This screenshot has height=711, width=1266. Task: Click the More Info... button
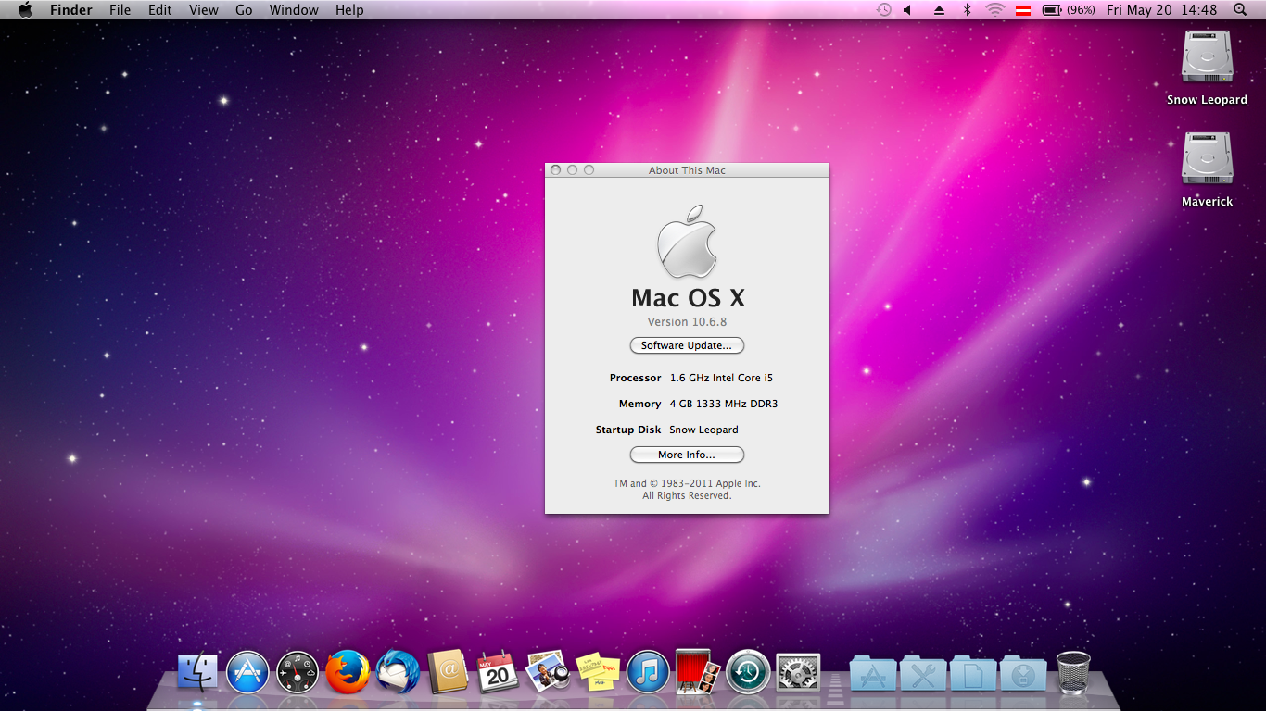pos(687,455)
